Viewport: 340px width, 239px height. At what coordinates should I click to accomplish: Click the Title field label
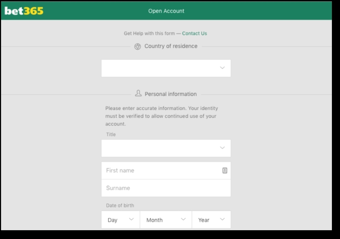pos(111,134)
